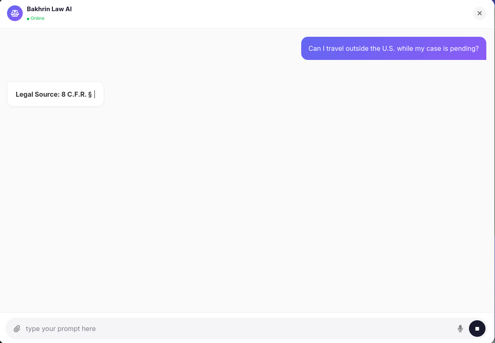Screen dimensions: 495x343
Task: Toggle the green Online status indicator
Action: tap(29, 18)
